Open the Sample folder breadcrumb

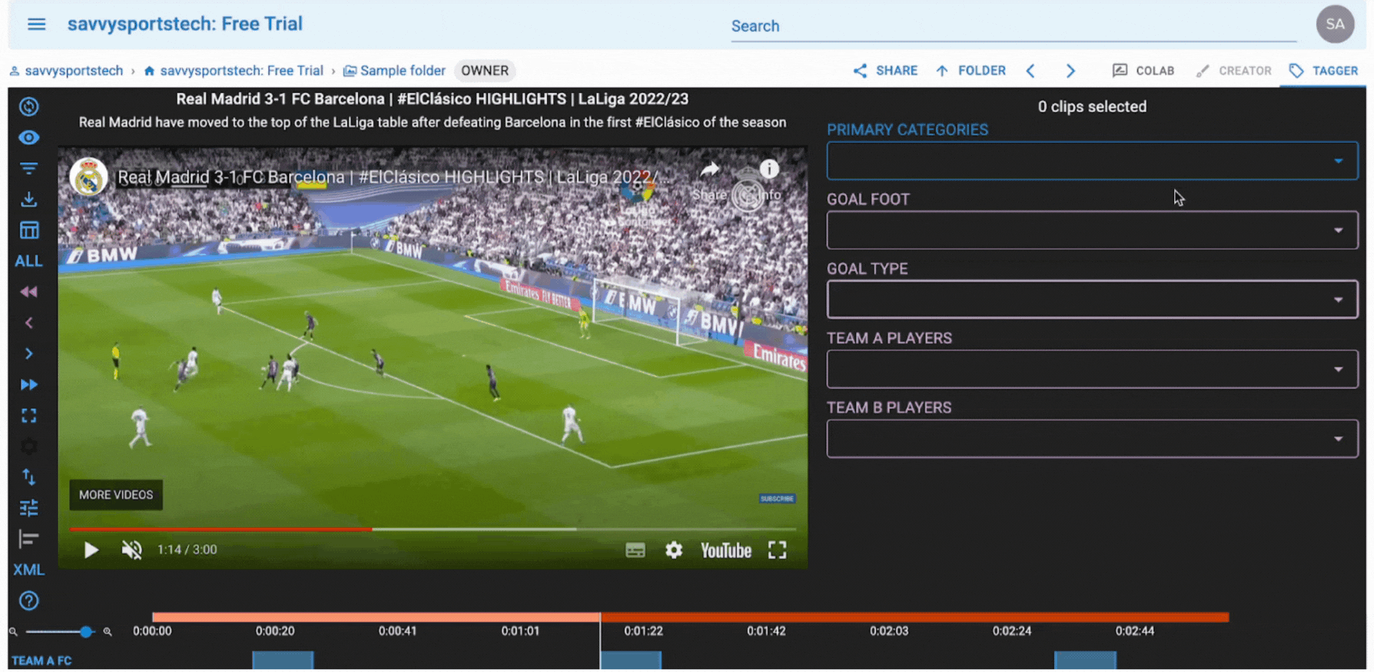(394, 71)
